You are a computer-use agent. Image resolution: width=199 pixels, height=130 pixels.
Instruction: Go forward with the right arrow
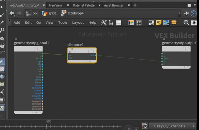coord(19,13)
